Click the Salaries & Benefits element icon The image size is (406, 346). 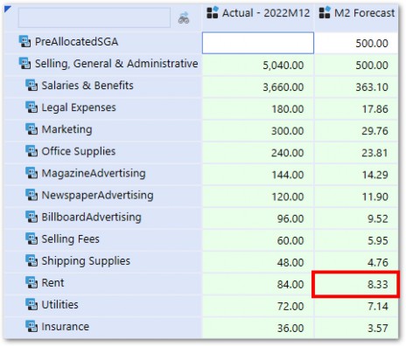(31, 86)
